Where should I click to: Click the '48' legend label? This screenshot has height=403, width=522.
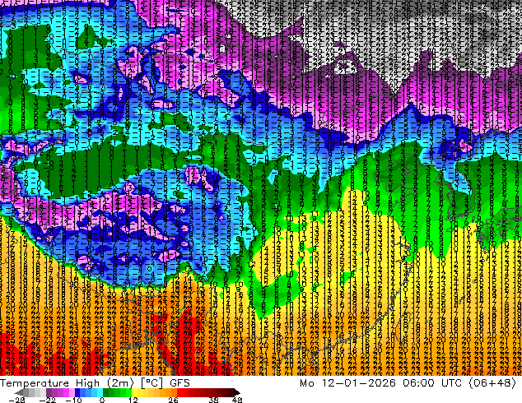point(237,400)
